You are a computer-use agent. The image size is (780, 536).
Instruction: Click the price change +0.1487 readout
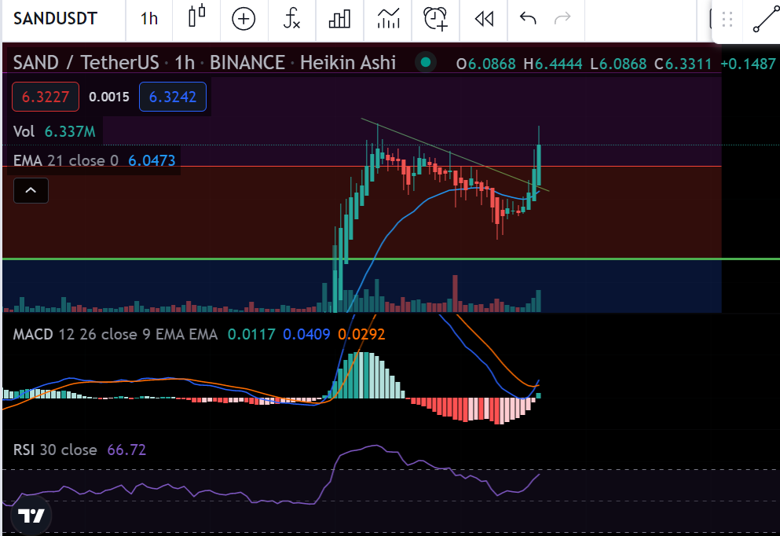click(748, 64)
